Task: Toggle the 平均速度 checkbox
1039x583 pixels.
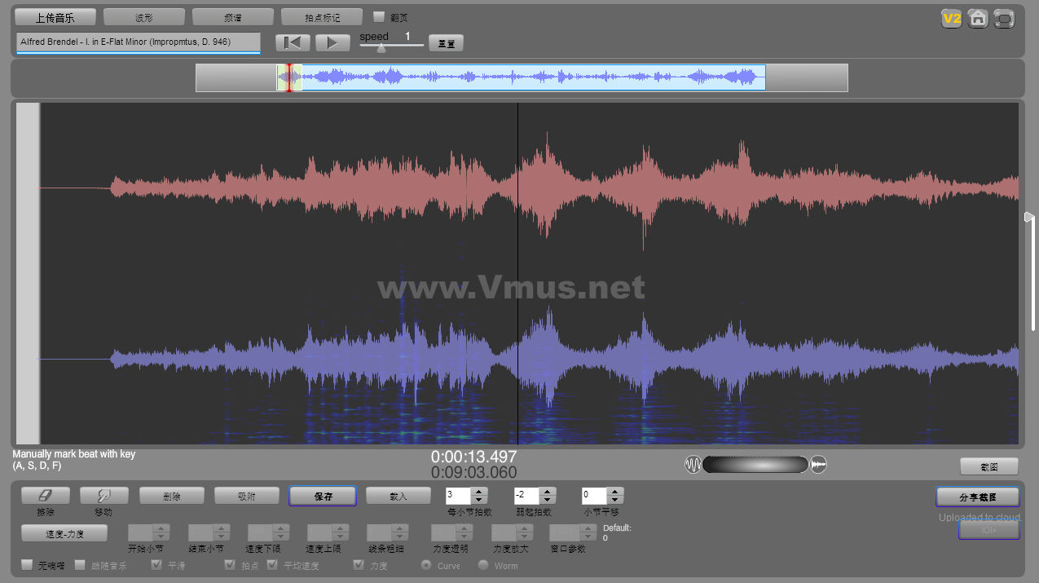Action: tap(272, 564)
